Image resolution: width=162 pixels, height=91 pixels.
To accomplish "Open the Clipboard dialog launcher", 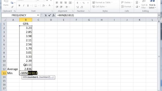I will pyautogui.click(x=15, y=11).
